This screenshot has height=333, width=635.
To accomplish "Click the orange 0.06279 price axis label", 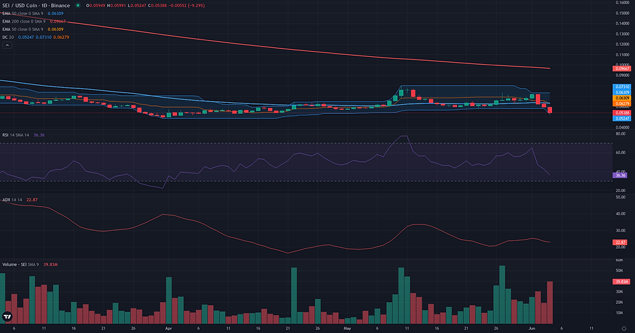I will click(x=621, y=104).
